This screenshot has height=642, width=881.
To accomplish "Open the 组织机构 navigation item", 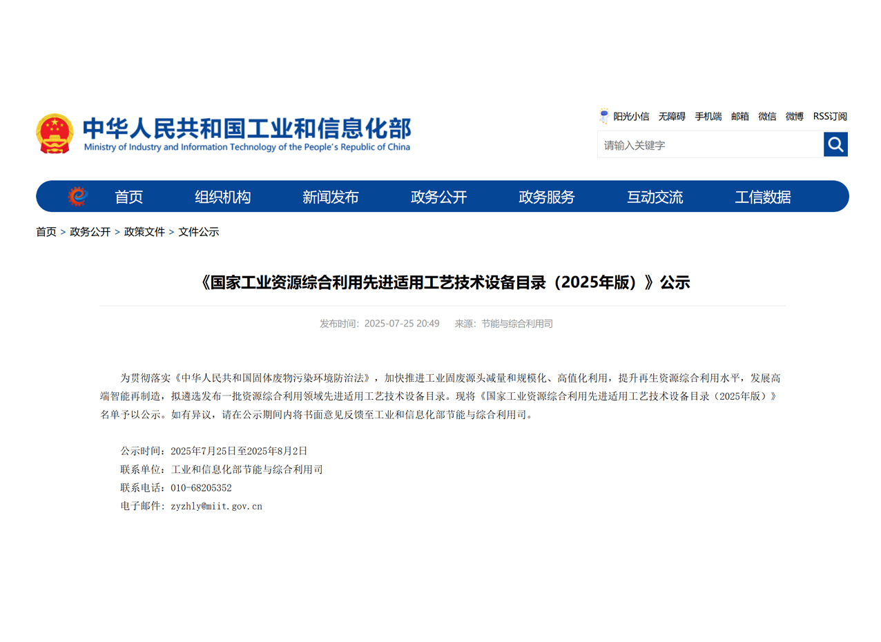I will [223, 197].
